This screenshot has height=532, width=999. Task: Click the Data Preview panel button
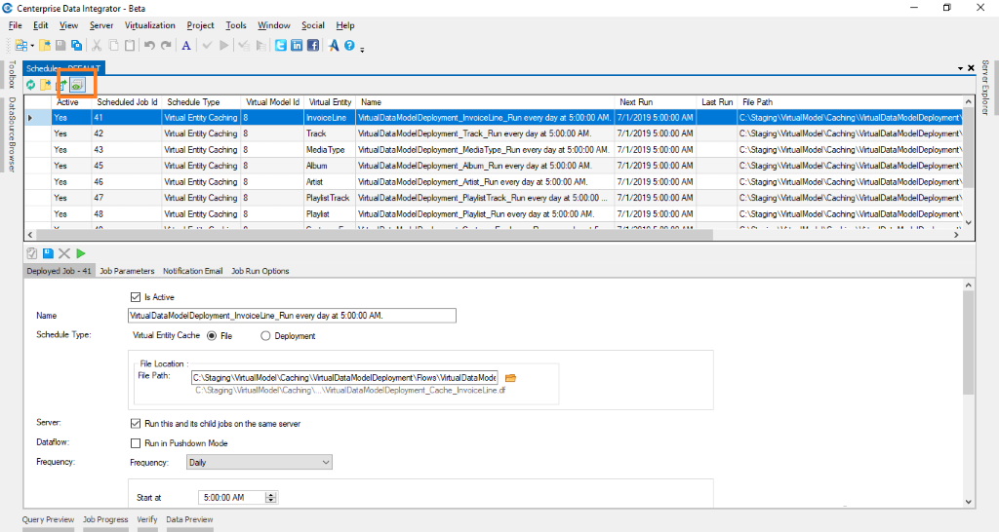coord(189,519)
